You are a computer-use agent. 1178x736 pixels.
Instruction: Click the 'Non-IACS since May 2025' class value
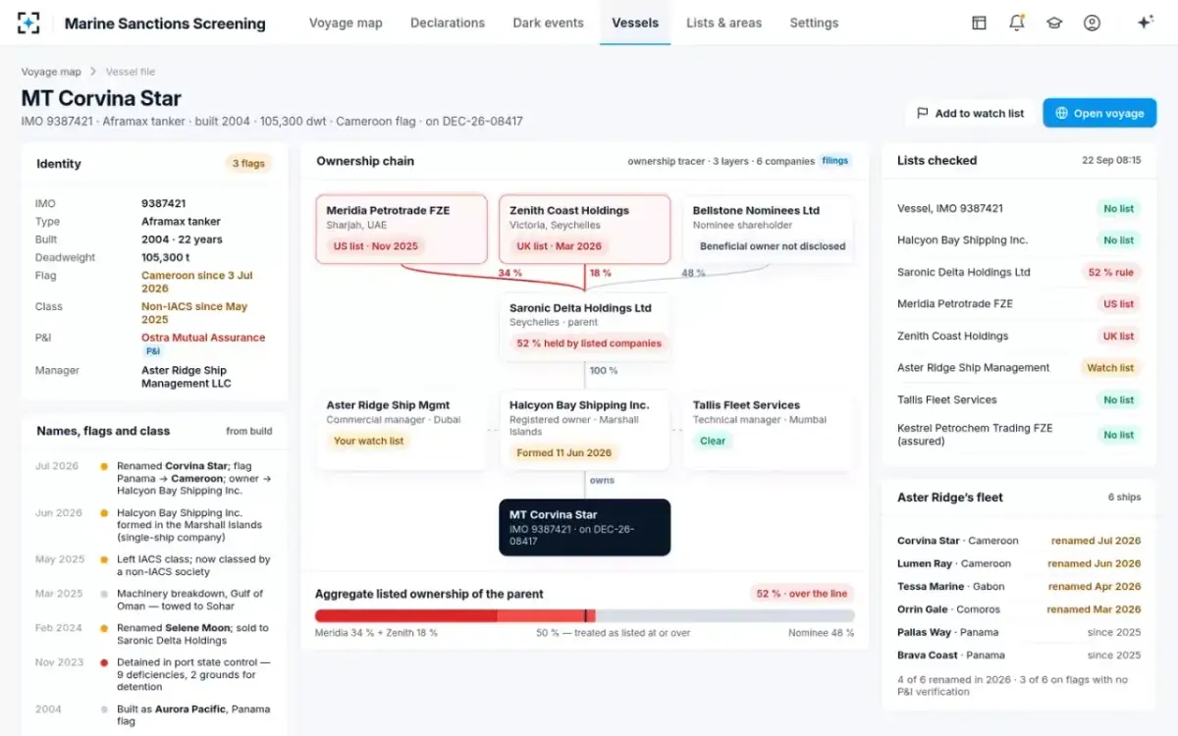coord(194,313)
